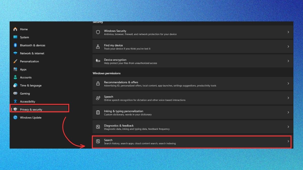Viewport: 303px width, 170px height.
Task: Click 'Help protect your files' description
Action: [131, 63]
